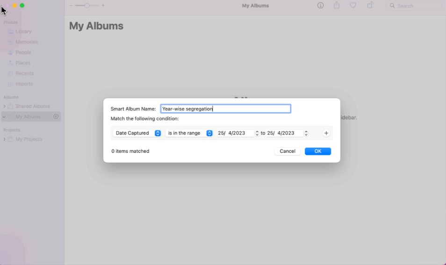Click the Library photo icon in sidebar
446x265 pixels.
point(11,32)
